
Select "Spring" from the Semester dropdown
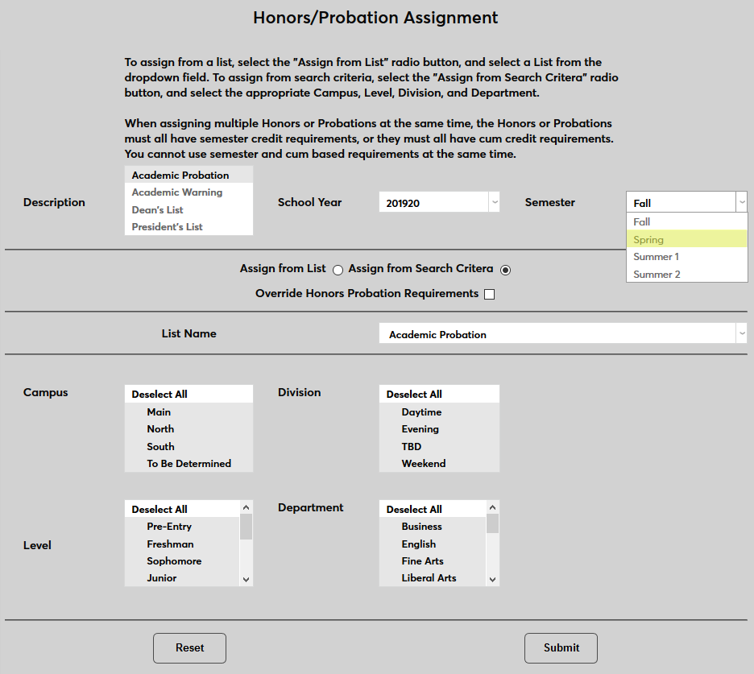tap(648, 239)
